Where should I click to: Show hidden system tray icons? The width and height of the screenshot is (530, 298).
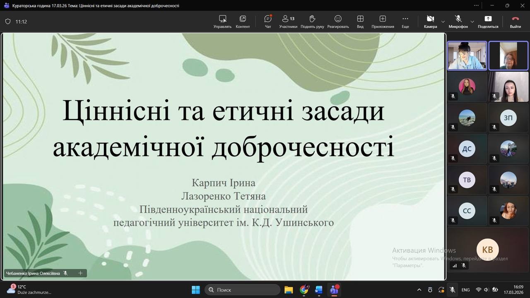pos(419,290)
